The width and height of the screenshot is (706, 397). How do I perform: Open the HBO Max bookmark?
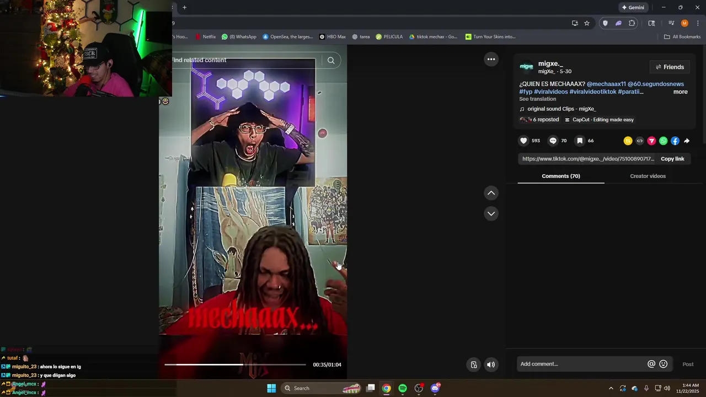(333, 37)
